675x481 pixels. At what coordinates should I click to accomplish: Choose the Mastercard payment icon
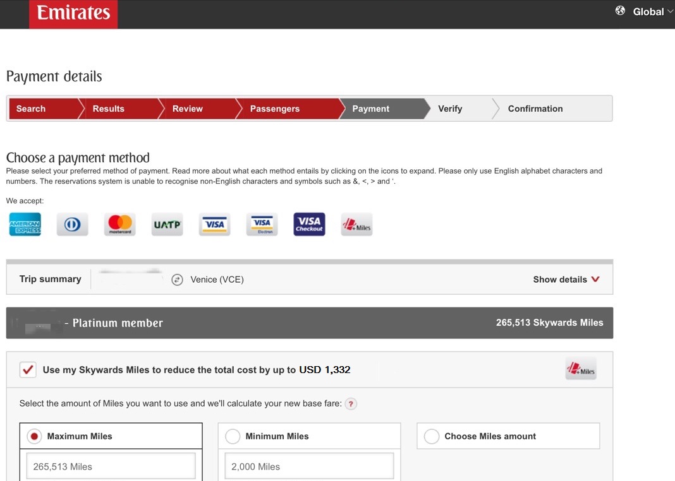click(119, 224)
